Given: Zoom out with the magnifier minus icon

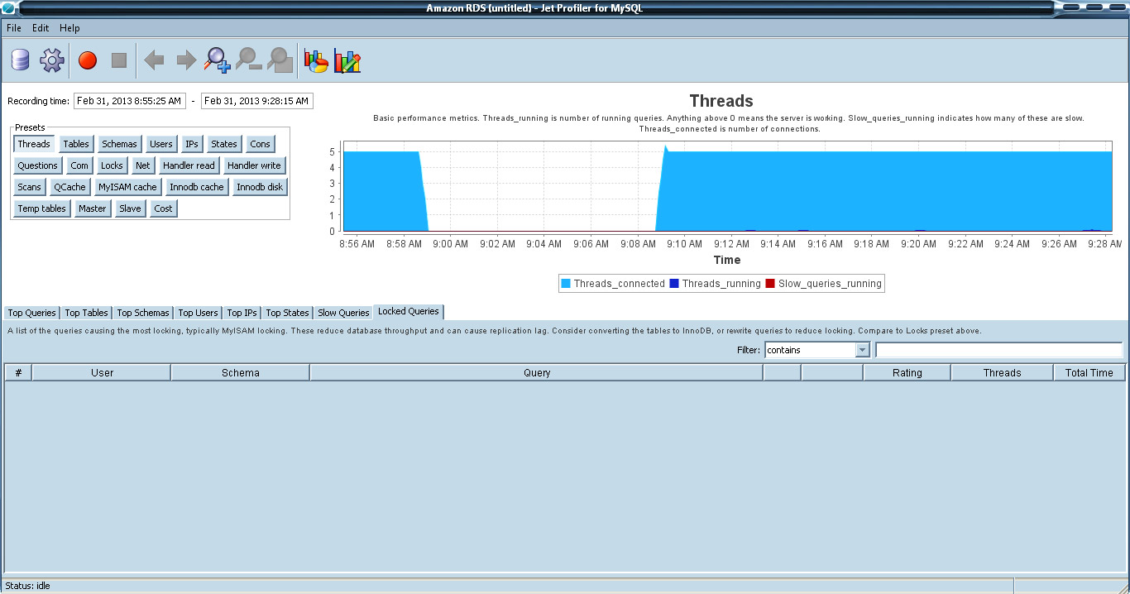Looking at the screenshot, I should coord(248,60).
